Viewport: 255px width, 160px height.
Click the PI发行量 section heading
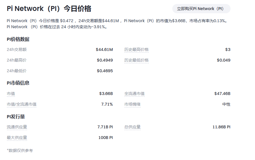tap(16, 117)
